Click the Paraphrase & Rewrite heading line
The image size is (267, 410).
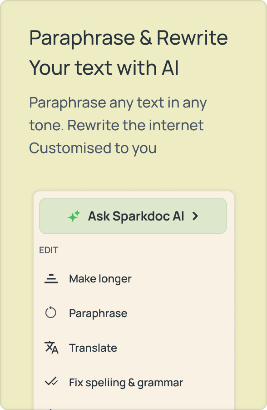(129, 38)
